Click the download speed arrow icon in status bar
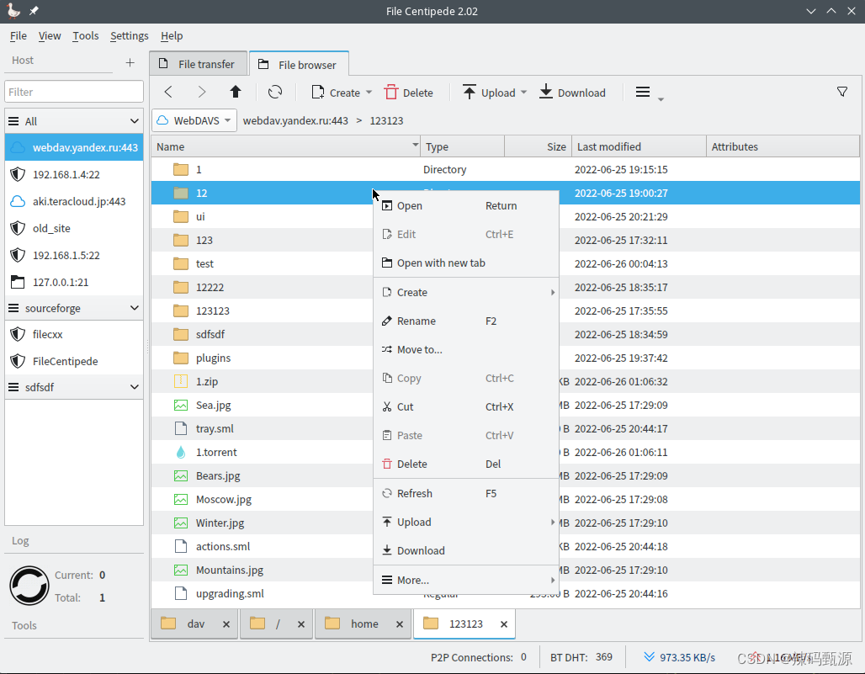Screen dimensions: 865x674 tap(649, 656)
